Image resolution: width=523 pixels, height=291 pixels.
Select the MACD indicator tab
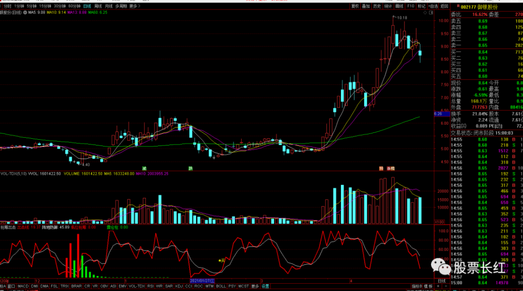tap(23, 286)
